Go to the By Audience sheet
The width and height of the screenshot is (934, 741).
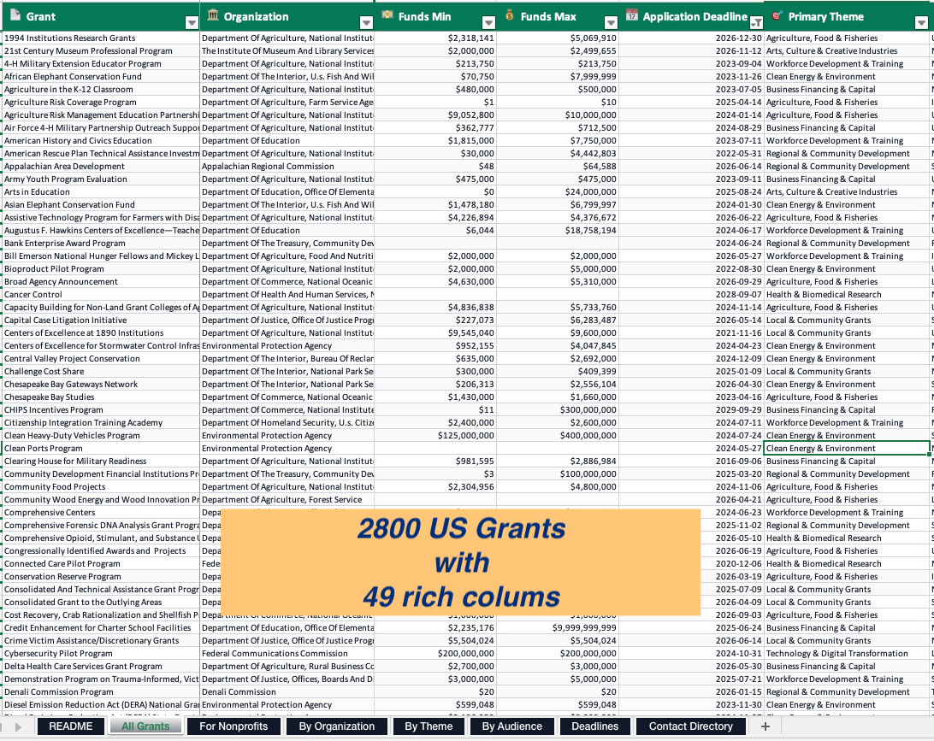point(512,726)
